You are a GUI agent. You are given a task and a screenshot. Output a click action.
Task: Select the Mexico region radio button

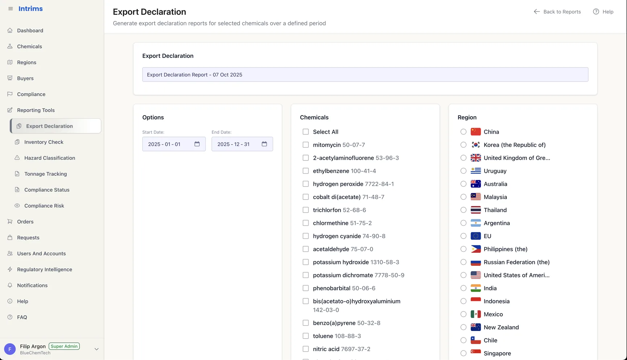click(x=463, y=314)
